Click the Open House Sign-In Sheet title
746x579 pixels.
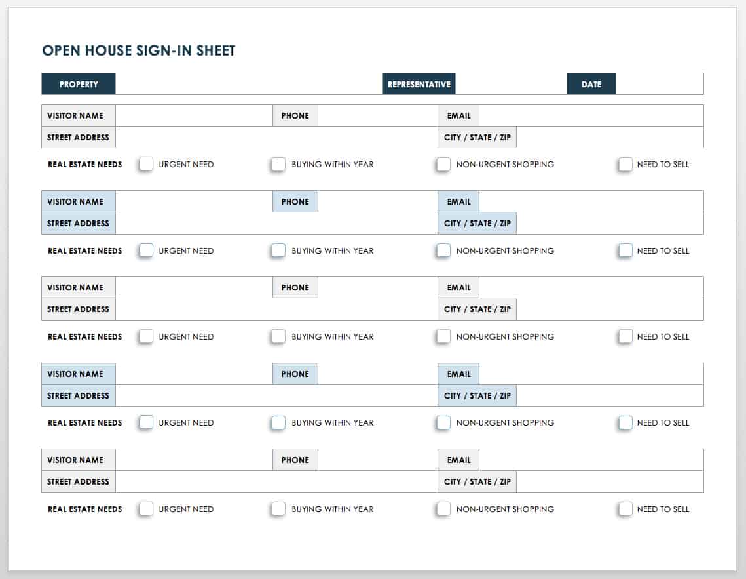coord(139,50)
